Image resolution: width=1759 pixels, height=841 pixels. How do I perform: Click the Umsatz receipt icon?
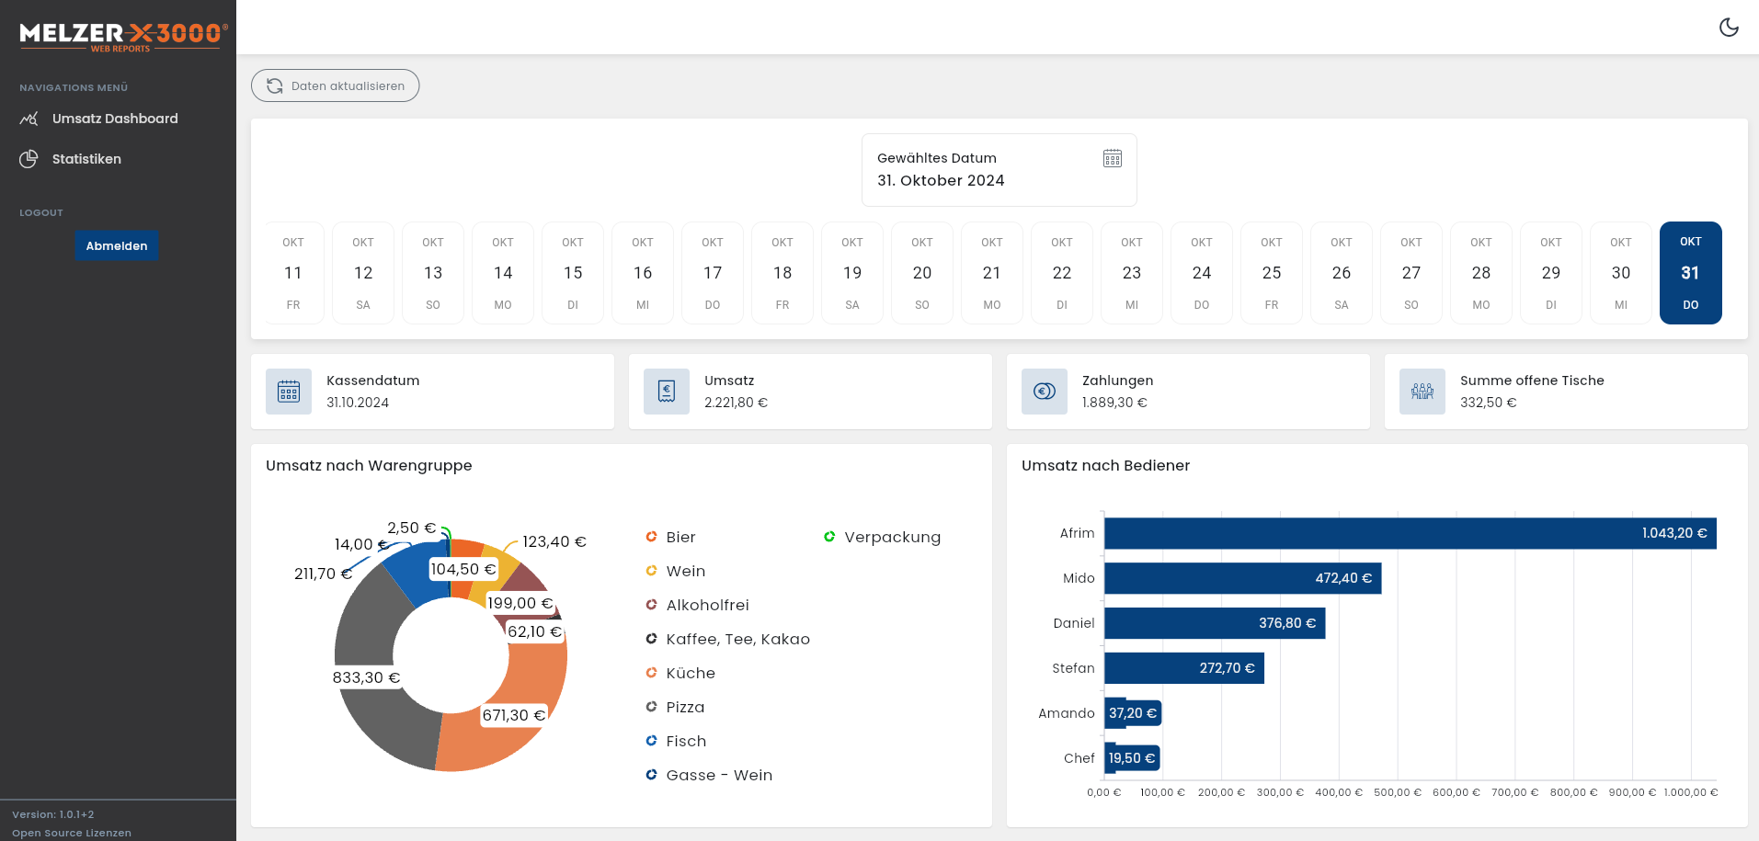click(666, 391)
